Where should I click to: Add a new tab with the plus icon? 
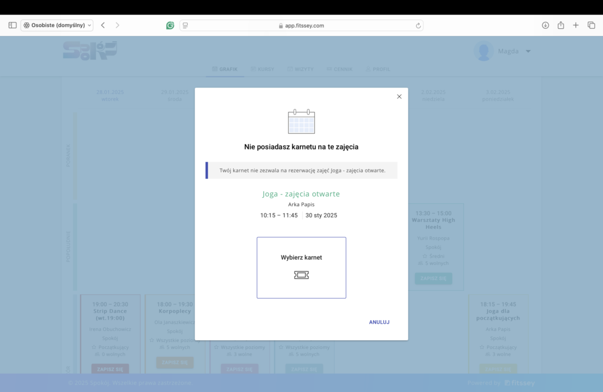[576, 25]
